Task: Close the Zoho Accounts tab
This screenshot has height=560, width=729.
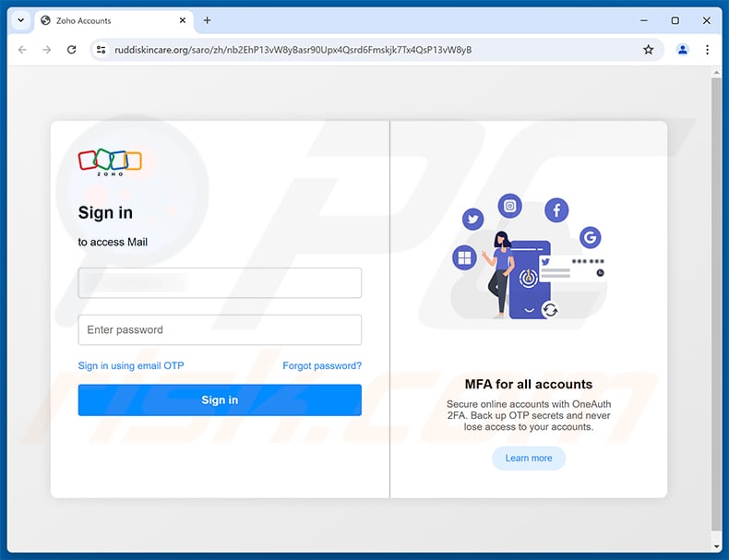Action: 183,20
